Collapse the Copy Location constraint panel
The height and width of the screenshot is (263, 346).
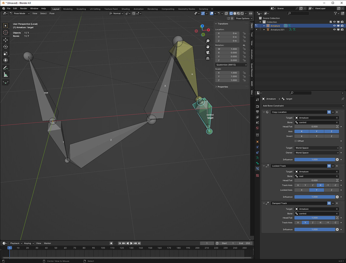click(264, 112)
